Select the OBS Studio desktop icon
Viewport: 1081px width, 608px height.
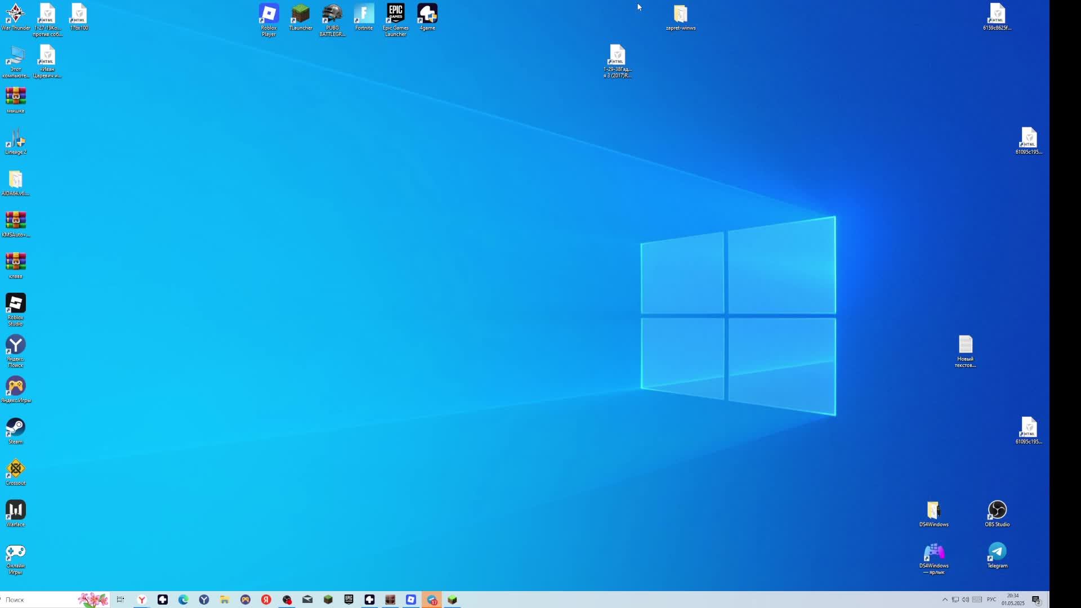coord(997,510)
